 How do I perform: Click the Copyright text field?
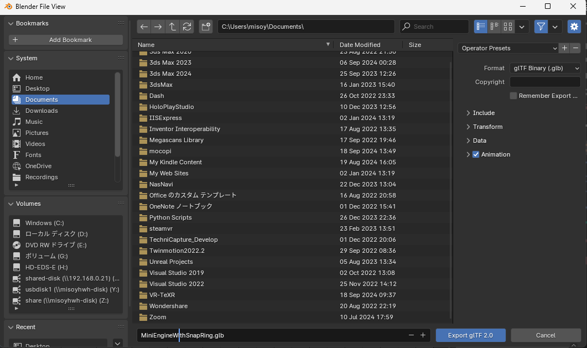[x=544, y=82]
